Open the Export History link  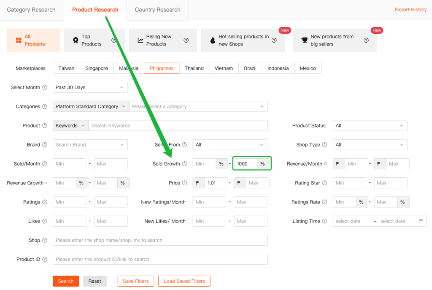410,10
